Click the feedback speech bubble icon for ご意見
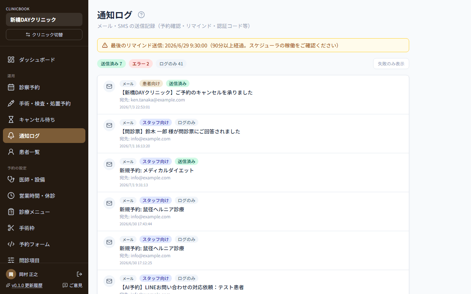This screenshot has height=294, width=471. (x=65, y=285)
